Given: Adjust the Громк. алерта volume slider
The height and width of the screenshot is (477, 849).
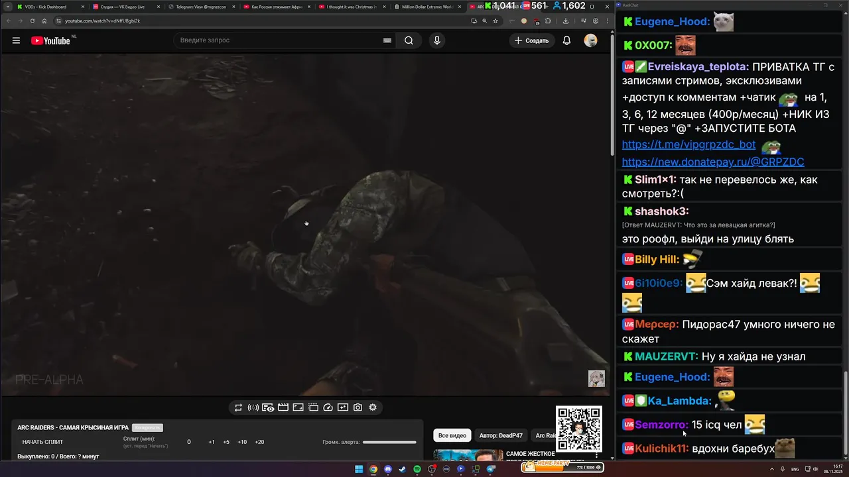Looking at the screenshot, I should pos(389,442).
